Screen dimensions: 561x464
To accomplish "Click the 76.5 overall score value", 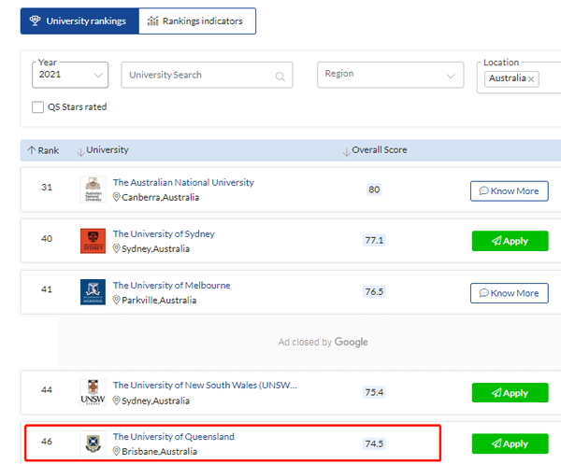I will [374, 292].
